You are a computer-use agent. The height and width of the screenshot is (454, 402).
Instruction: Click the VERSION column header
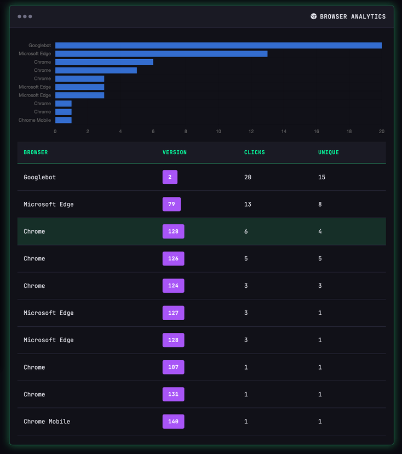coord(174,152)
